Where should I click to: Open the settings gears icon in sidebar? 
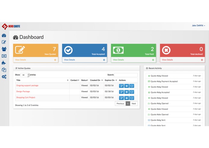(x=4, y=77)
